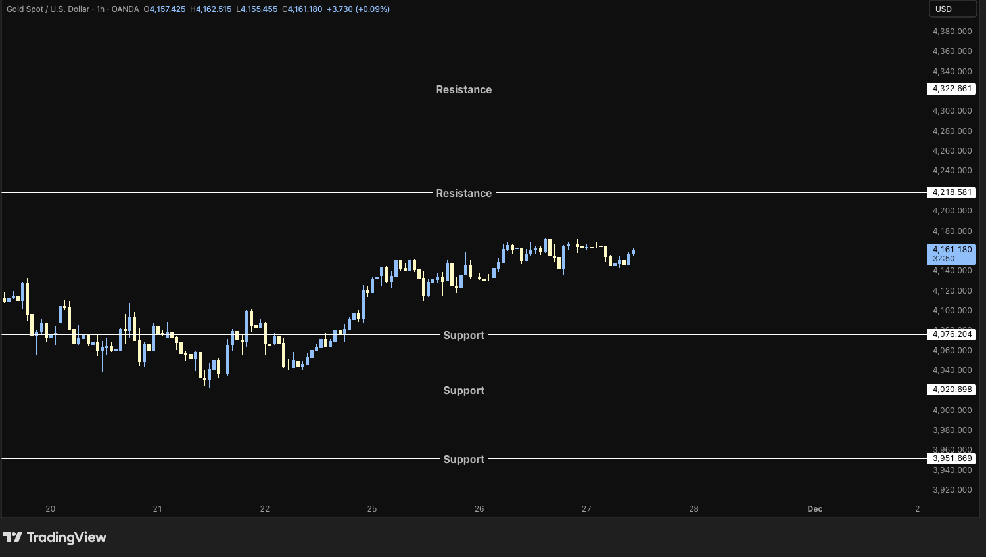Click date 25 on the time axis

pos(372,509)
